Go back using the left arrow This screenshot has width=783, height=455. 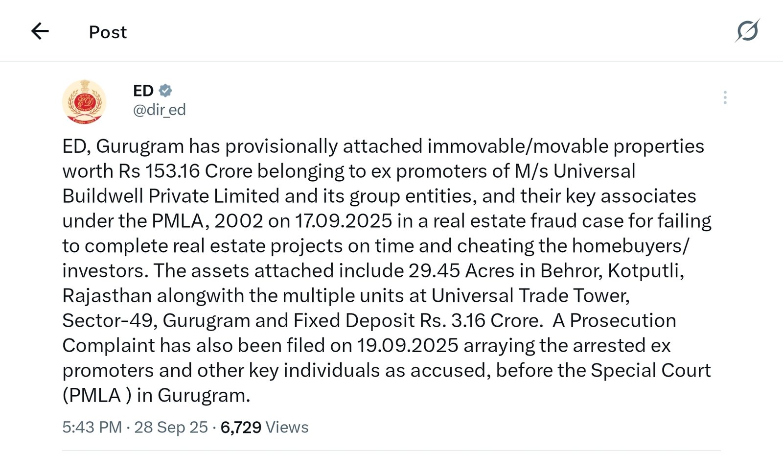point(40,31)
